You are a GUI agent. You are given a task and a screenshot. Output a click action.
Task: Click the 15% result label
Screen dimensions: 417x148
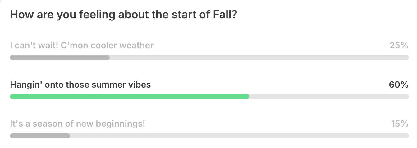click(x=399, y=124)
